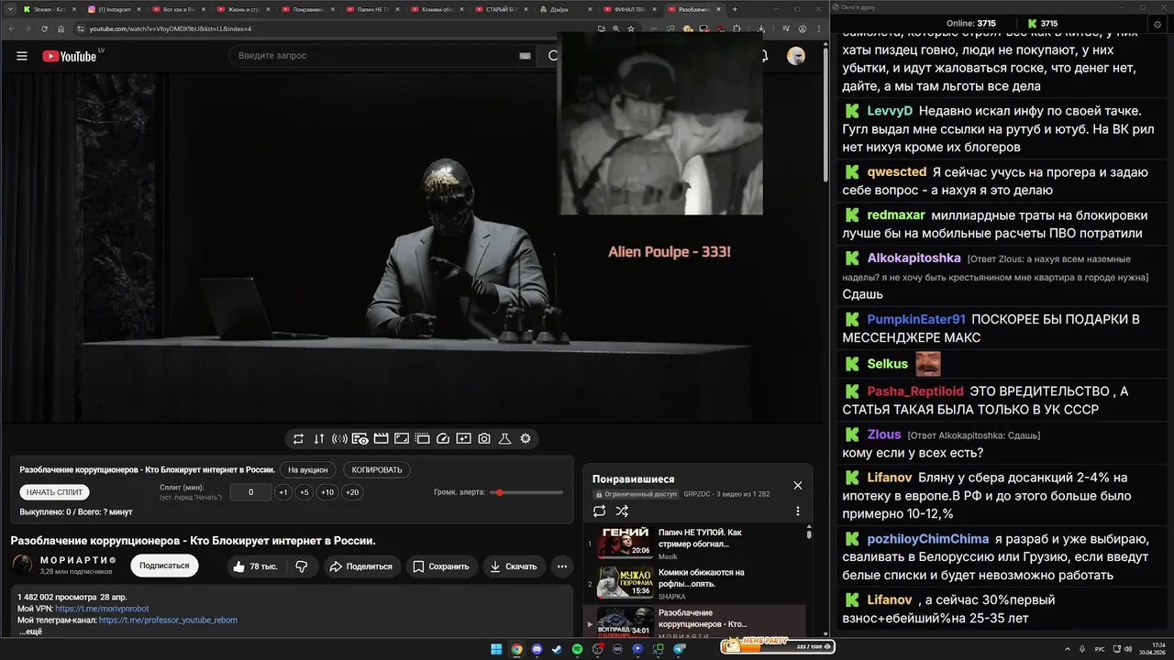Open Steam from the taskbar
This screenshot has width=1174, height=660.
click(x=557, y=649)
